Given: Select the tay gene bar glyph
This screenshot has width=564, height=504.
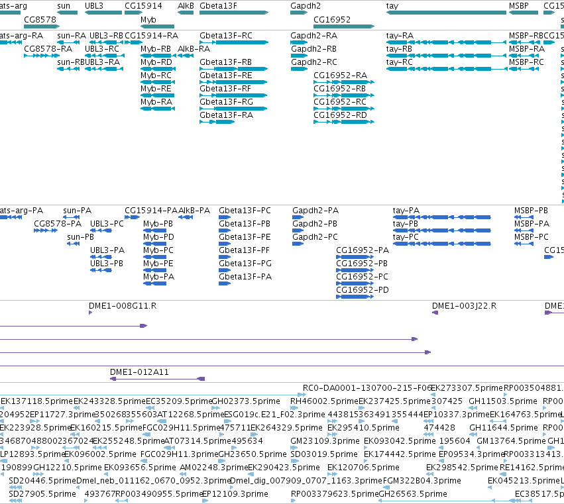Looking at the screenshot, I should 446,13.
